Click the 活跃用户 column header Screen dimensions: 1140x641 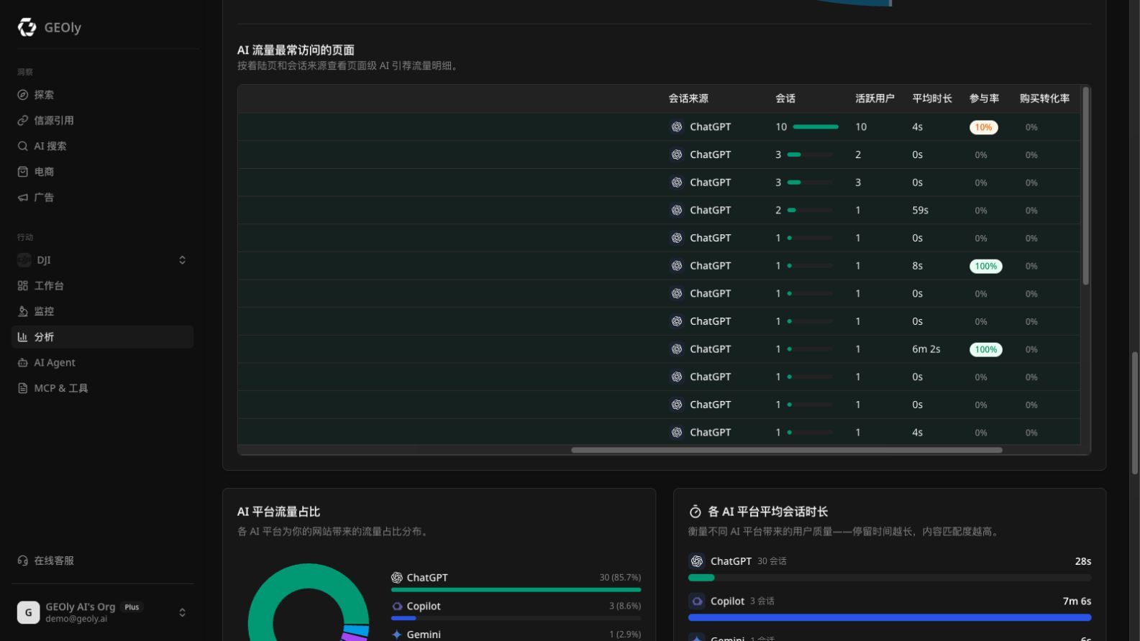[x=875, y=98]
